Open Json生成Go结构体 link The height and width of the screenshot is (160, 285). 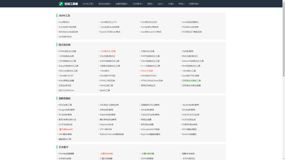pos(150,27)
